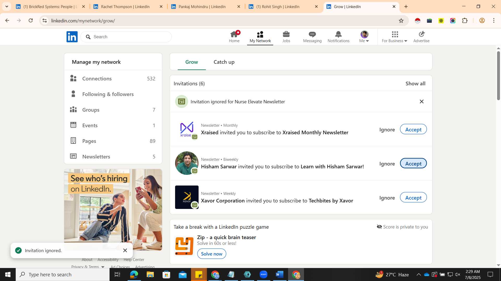Open tab search dropdown arrow
The width and height of the screenshot is (501, 281).
pos(7,7)
